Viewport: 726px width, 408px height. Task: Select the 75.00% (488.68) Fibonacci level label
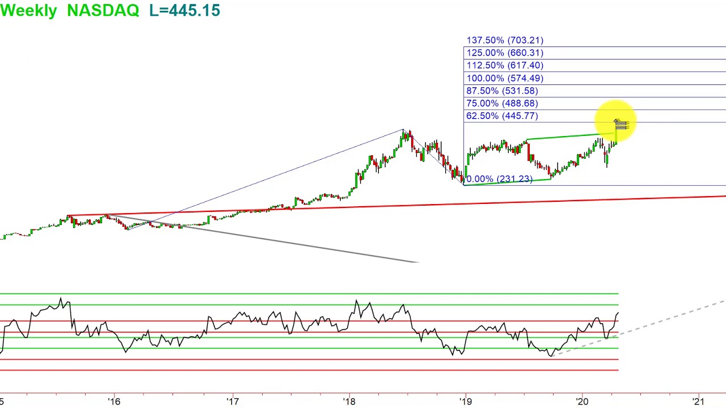click(x=502, y=103)
